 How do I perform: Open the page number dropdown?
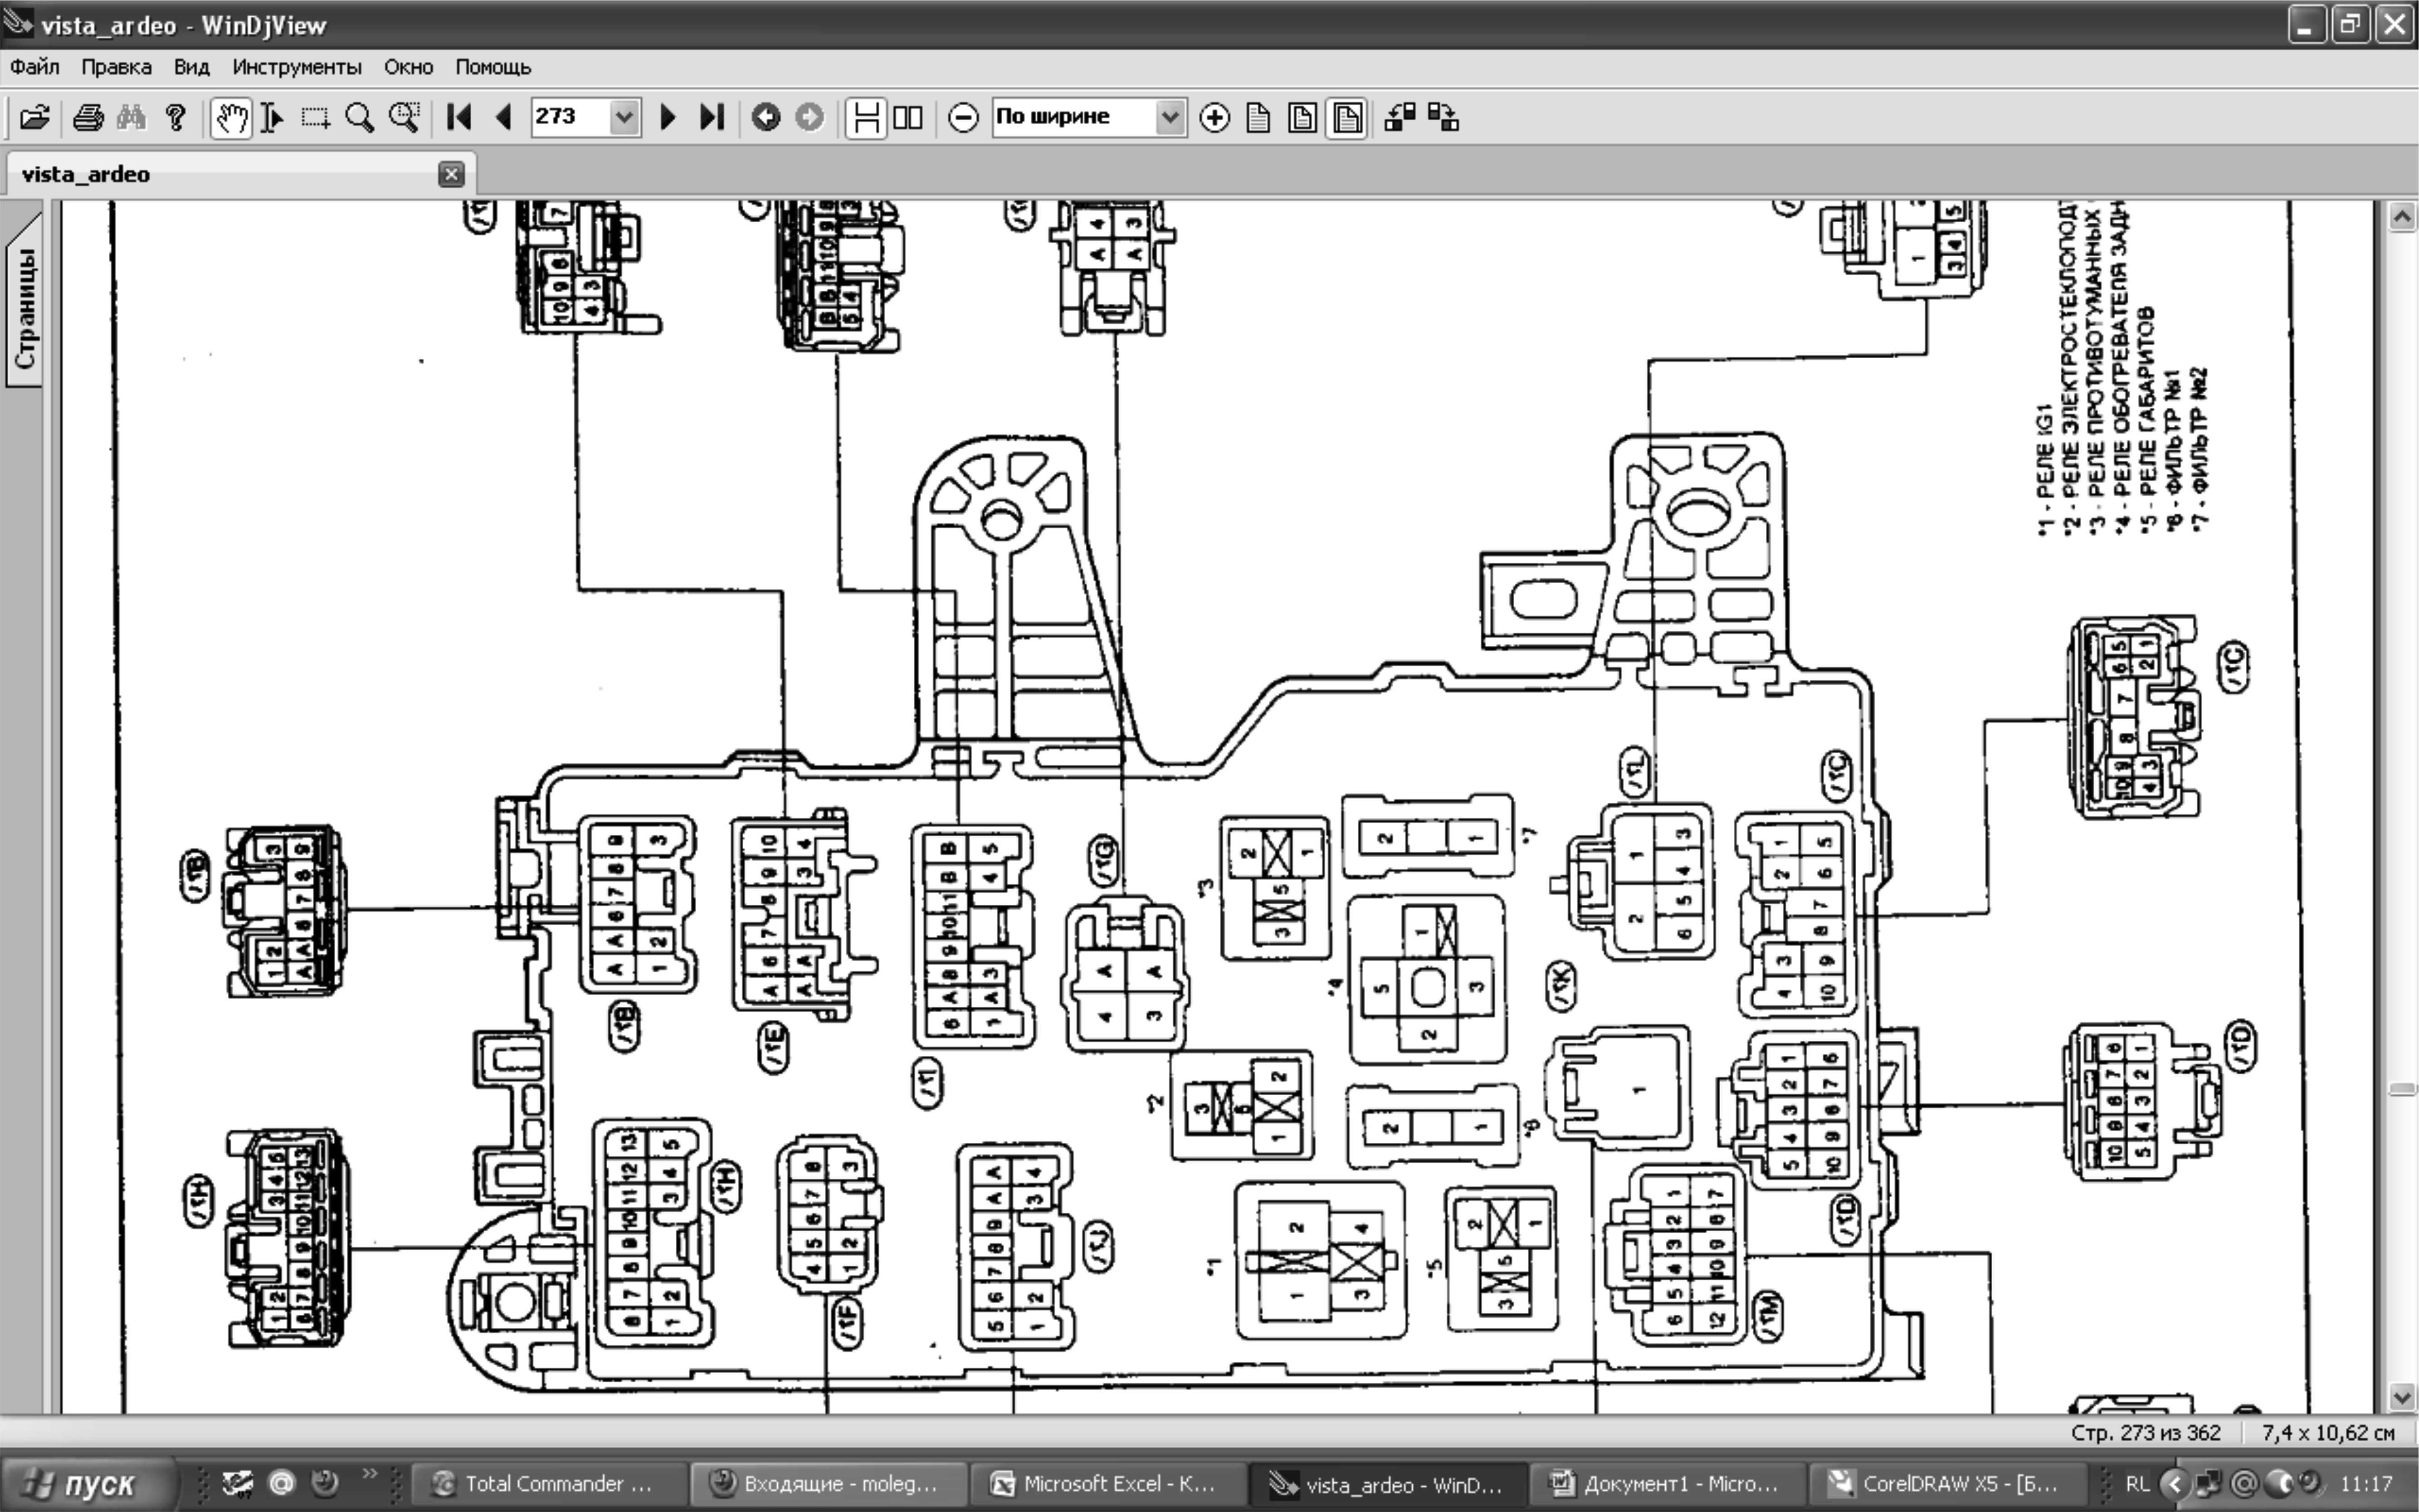point(624,118)
